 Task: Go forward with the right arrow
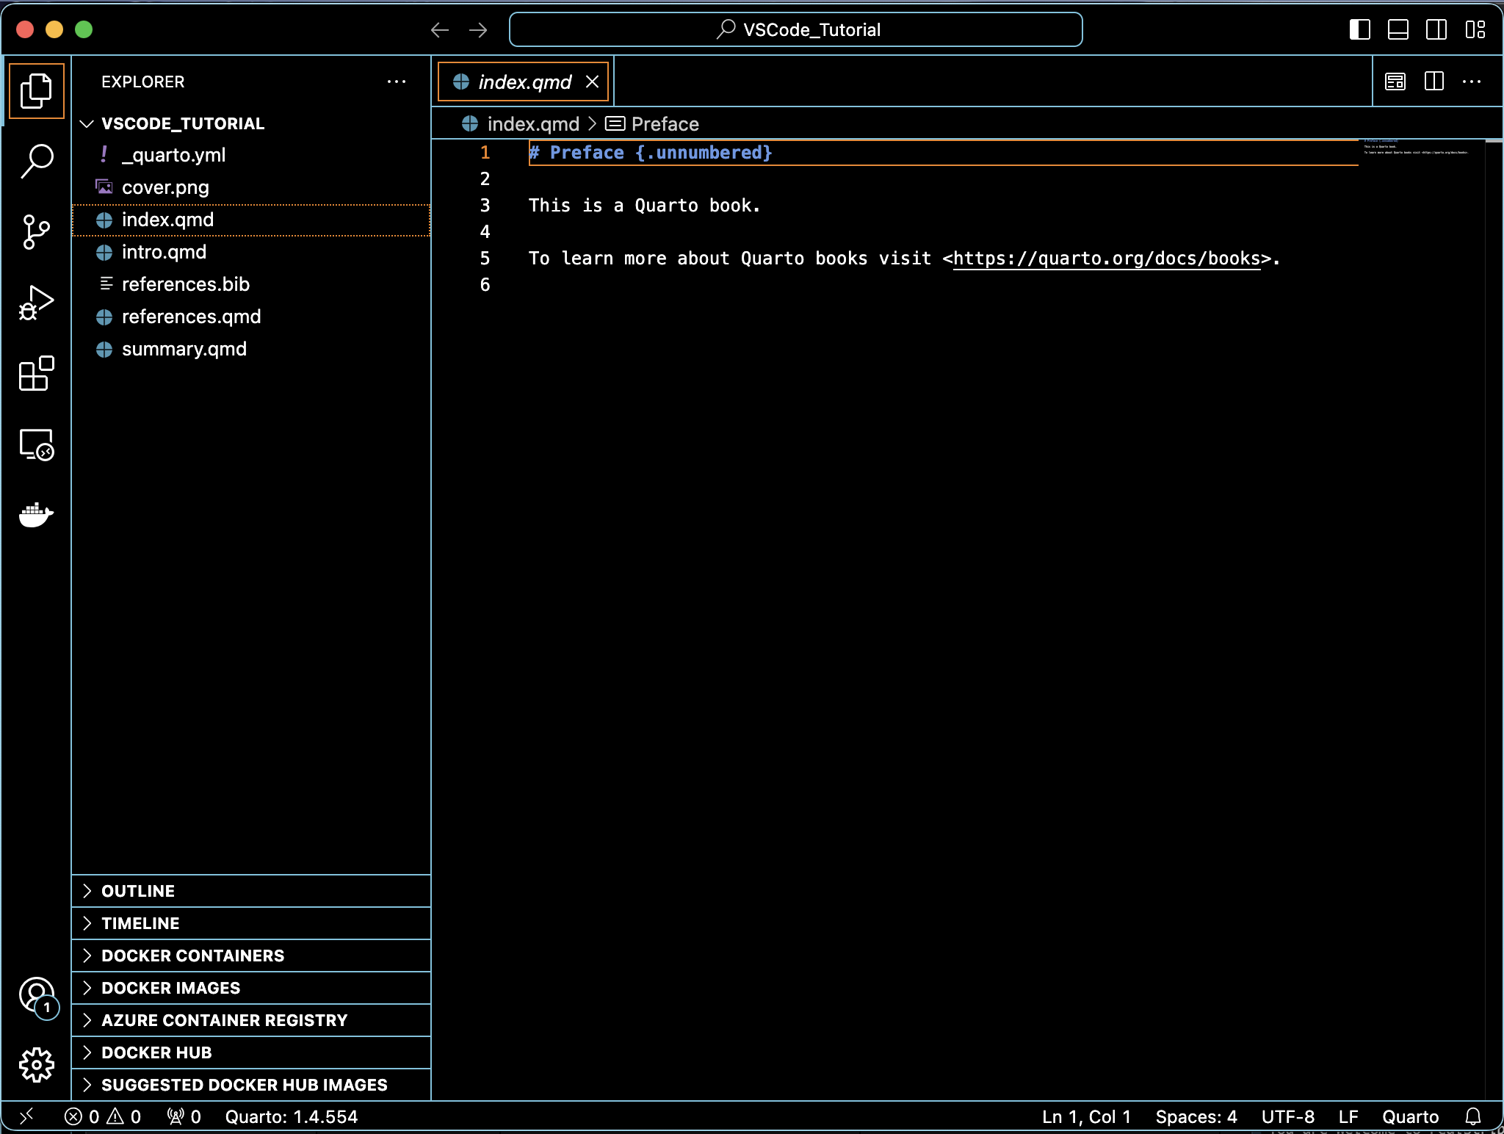click(478, 29)
